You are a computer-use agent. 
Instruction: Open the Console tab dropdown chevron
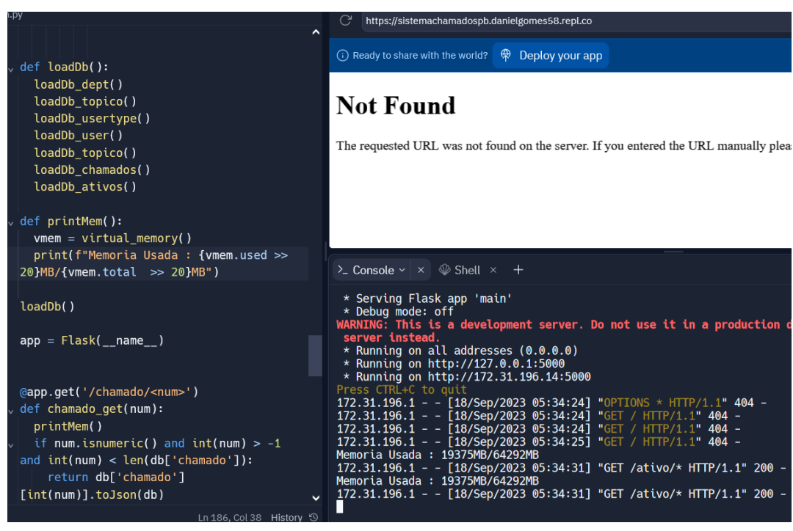(402, 271)
